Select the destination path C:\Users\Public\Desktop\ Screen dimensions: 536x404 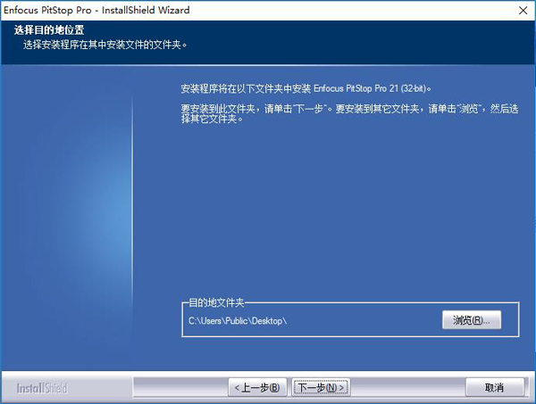(238, 321)
